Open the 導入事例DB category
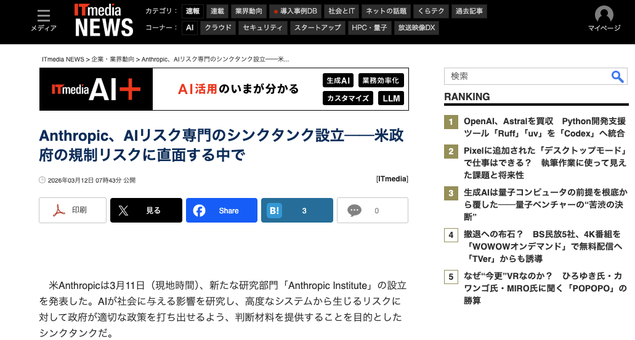 (x=294, y=11)
